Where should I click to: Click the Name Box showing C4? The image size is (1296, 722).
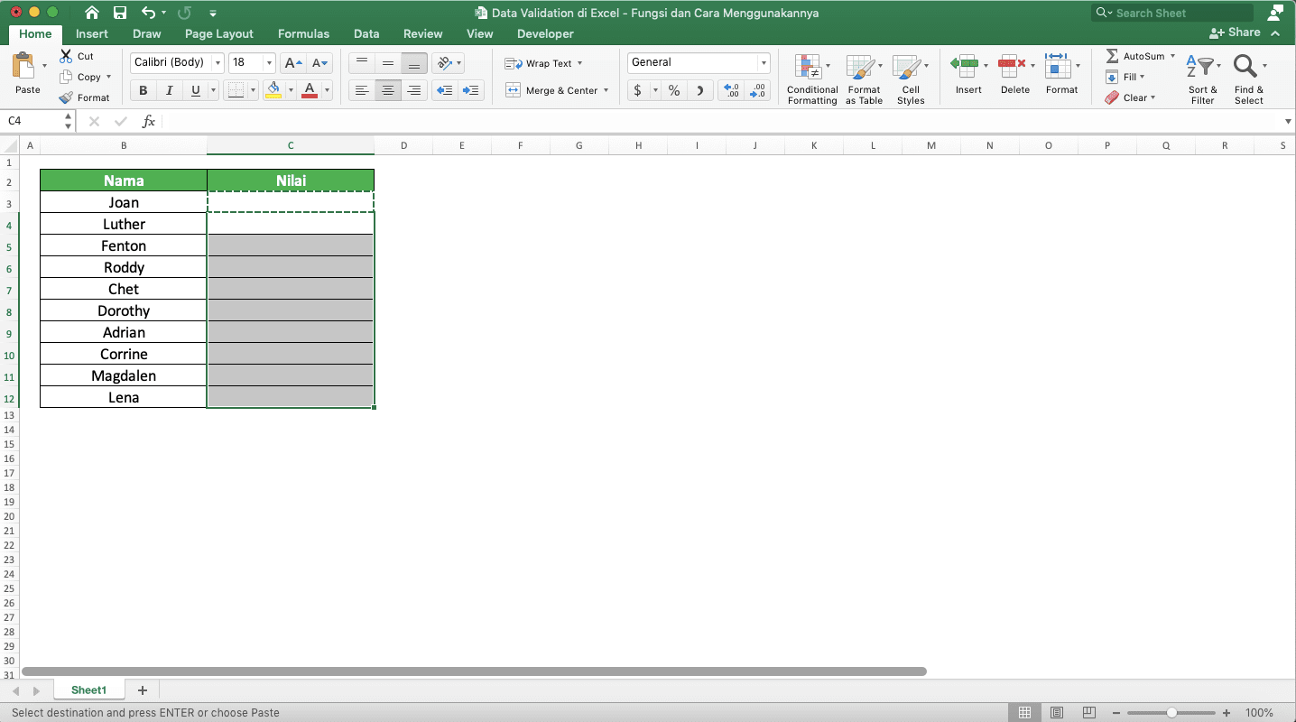32,121
